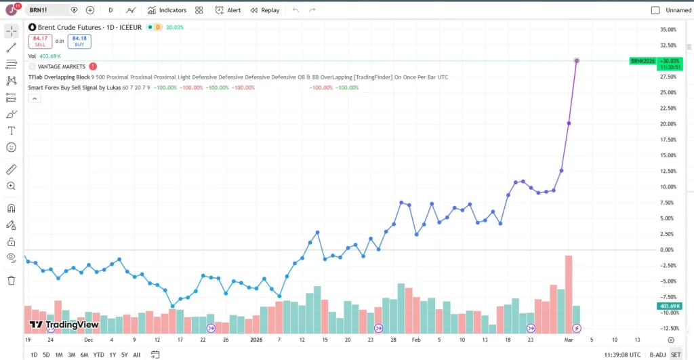Select the brush drawing tool
The height and width of the screenshot is (360, 694).
tap(12, 115)
